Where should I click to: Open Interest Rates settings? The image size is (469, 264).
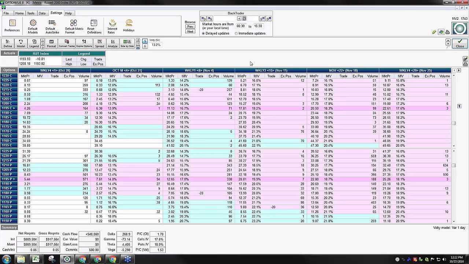(x=112, y=27)
